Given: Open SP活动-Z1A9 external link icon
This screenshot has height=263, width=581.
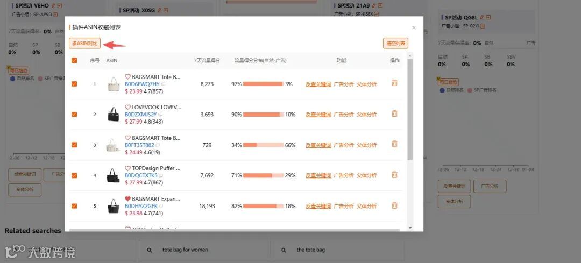Looking at the screenshot, I should 380,5.
